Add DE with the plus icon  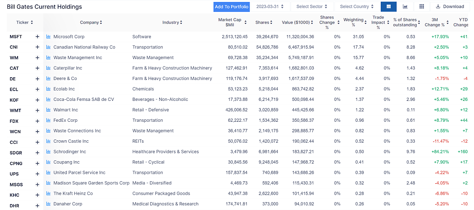(38, 78)
